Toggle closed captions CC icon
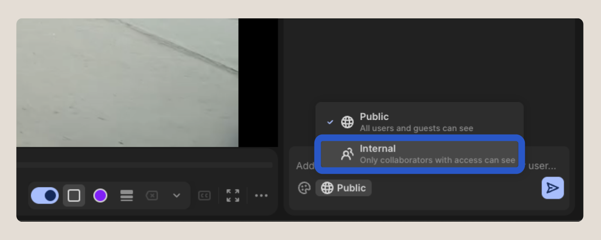Screen dimensions: 601x240 click(204, 196)
